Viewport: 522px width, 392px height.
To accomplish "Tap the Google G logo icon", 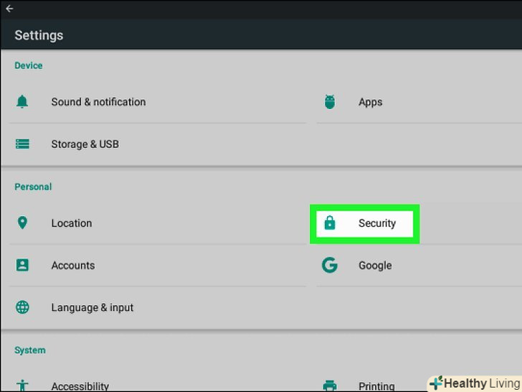I will (x=330, y=265).
